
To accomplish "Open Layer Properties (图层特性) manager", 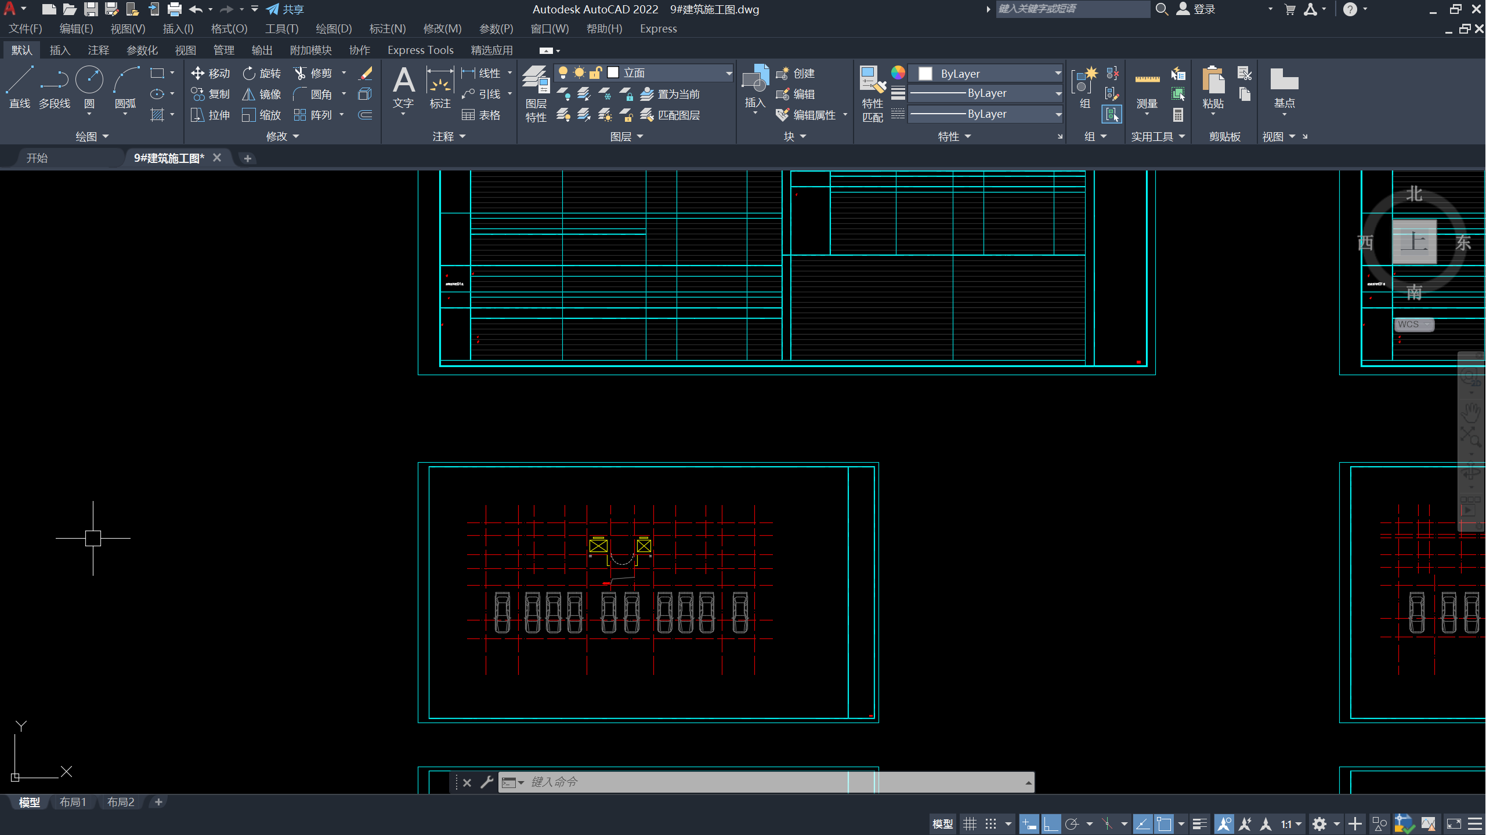I will [x=536, y=93].
